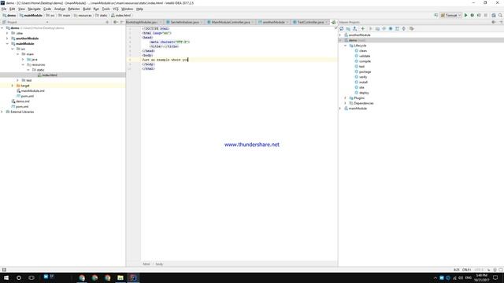The image size is (504, 283).
Task: Click Maven leaf icon beside editor tabs
Action: (334, 22)
